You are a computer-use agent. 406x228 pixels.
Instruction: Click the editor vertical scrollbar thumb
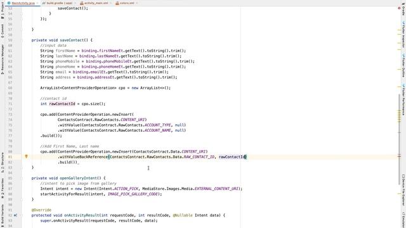click(x=399, y=139)
